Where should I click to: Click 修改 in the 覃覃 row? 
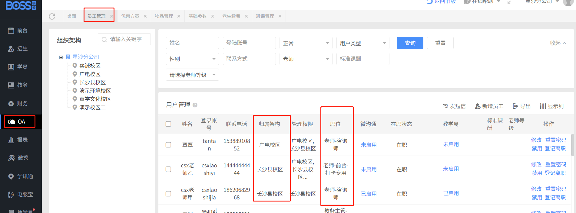(x=536, y=140)
